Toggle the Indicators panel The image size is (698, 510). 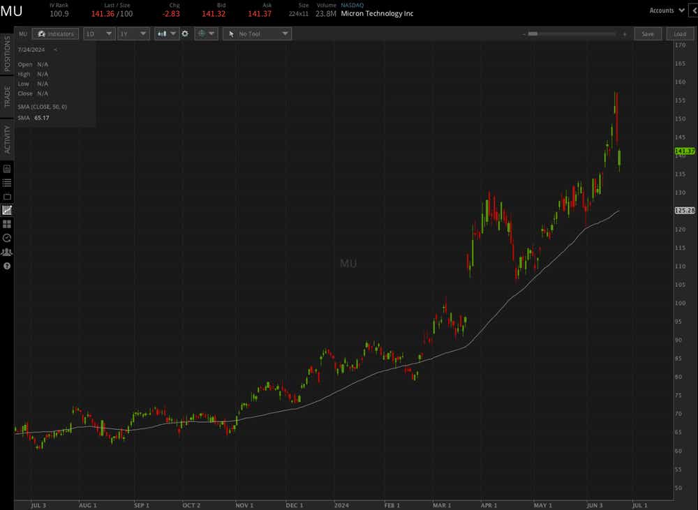pos(55,33)
